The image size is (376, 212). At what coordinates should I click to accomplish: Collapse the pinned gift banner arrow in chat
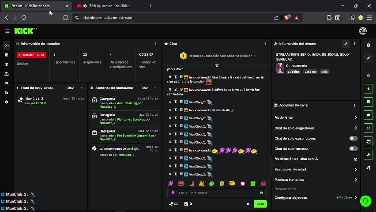tap(217, 65)
